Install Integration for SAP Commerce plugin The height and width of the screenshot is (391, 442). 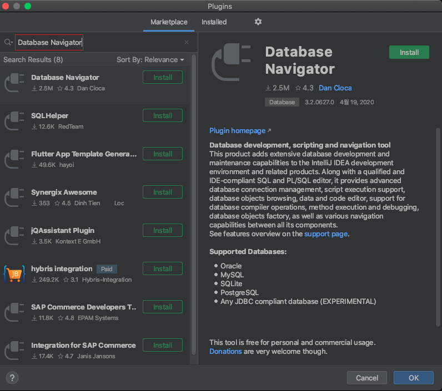pyautogui.click(x=163, y=345)
